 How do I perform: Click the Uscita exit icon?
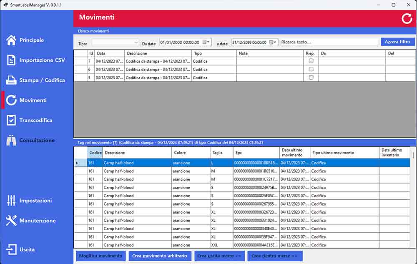coord(11,249)
